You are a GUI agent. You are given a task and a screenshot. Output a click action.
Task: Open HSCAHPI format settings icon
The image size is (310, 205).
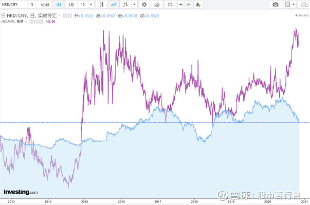(36, 22)
